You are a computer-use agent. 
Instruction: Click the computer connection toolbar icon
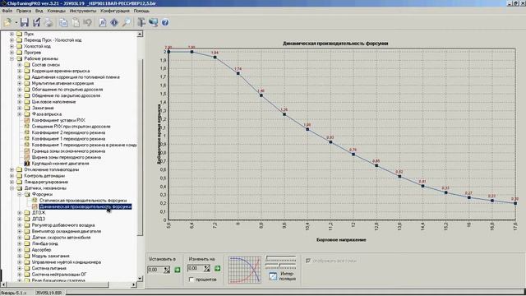coord(154,22)
